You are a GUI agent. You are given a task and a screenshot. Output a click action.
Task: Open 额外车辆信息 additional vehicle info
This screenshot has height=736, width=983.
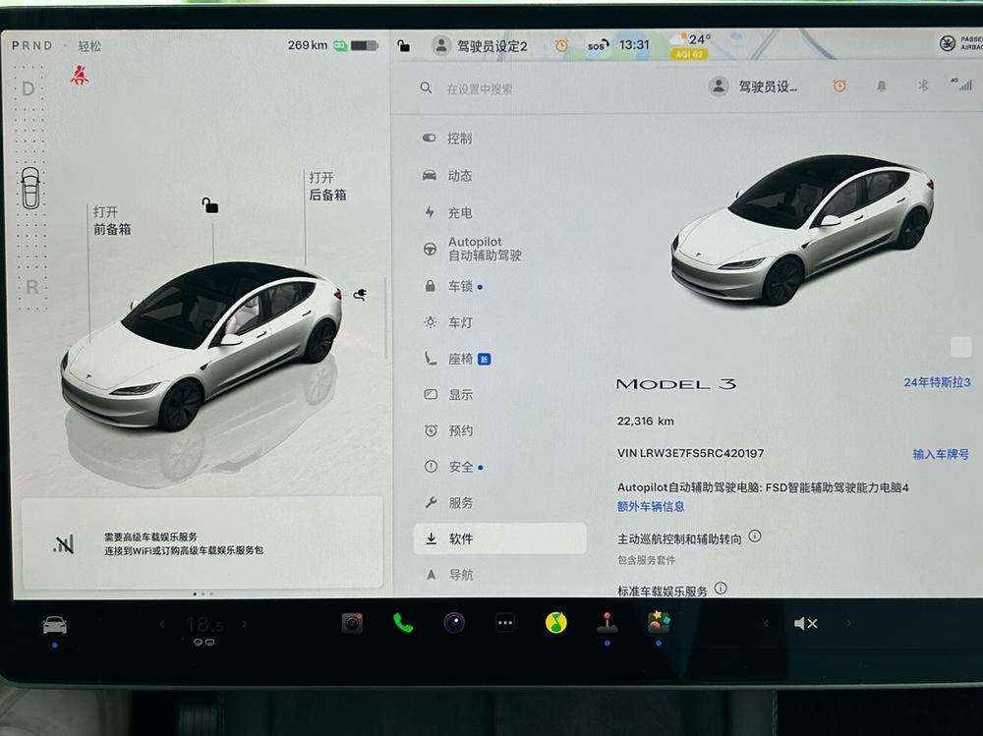(x=651, y=506)
